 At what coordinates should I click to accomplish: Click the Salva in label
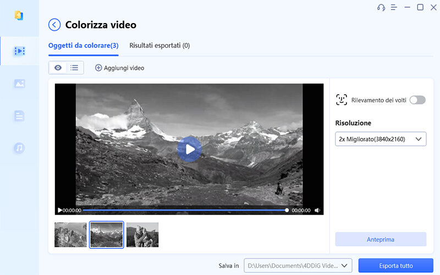(x=228, y=266)
